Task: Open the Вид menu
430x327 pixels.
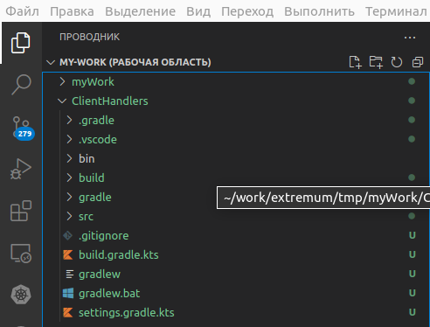Action: tap(198, 11)
